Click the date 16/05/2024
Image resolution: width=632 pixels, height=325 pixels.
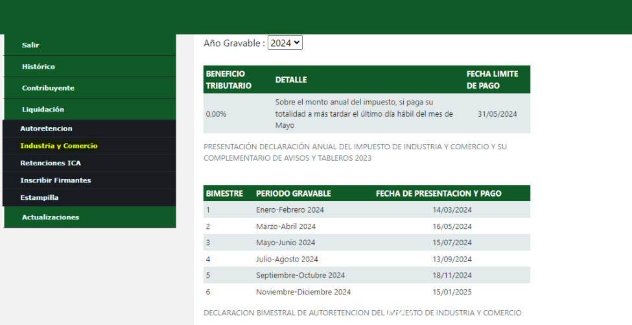point(452,226)
